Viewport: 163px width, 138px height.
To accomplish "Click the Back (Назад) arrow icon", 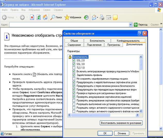I will click(4, 17).
